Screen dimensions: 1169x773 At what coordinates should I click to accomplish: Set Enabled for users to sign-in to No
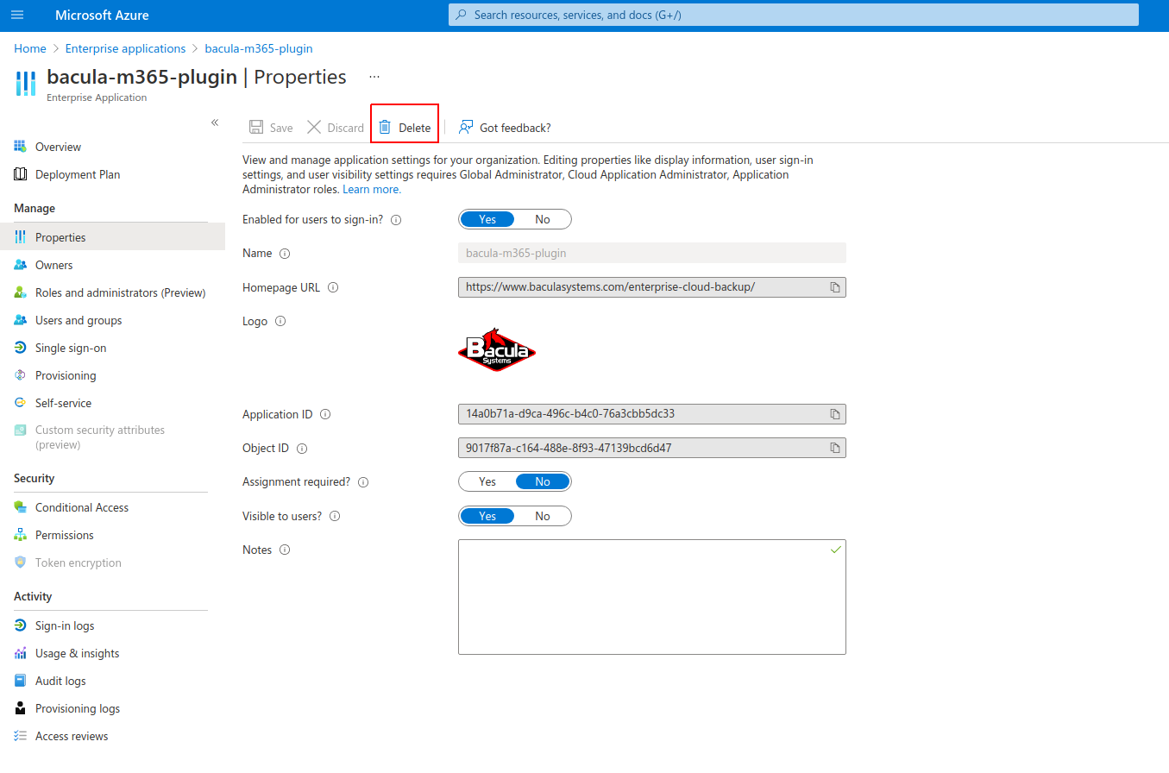(543, 219)
